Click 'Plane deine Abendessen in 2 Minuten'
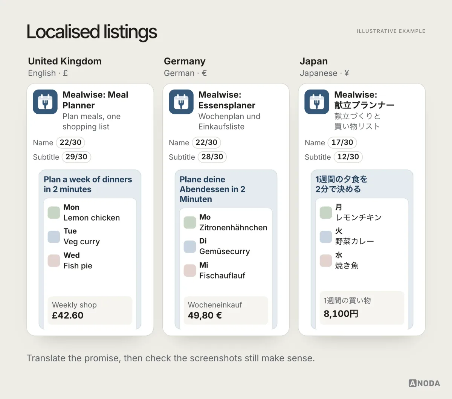This screenshot has width=452, height=399. tap(212, 189)
